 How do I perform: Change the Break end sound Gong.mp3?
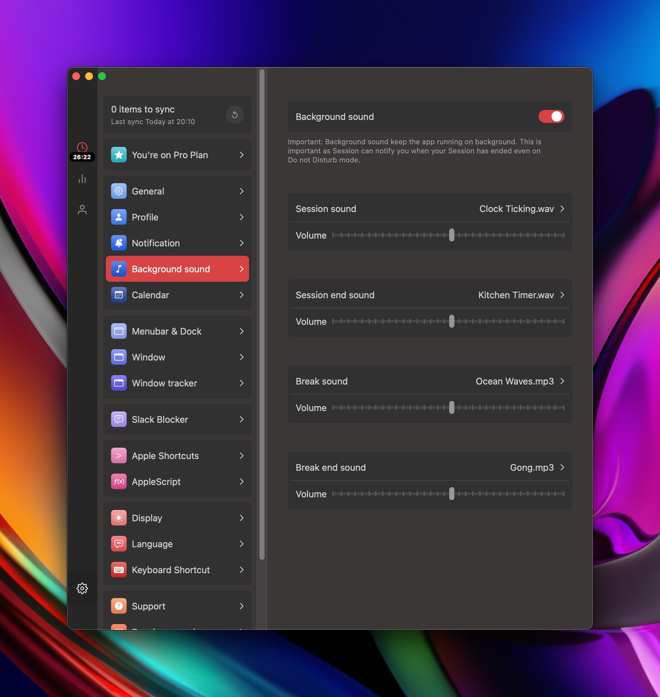(x=537, y=467)
